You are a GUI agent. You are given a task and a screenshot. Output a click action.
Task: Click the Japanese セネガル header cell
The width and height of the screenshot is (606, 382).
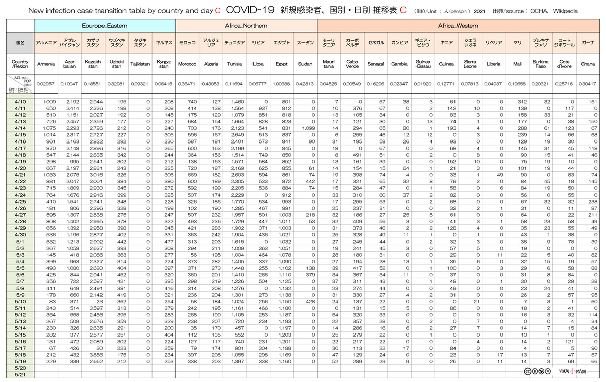[376, 43]
